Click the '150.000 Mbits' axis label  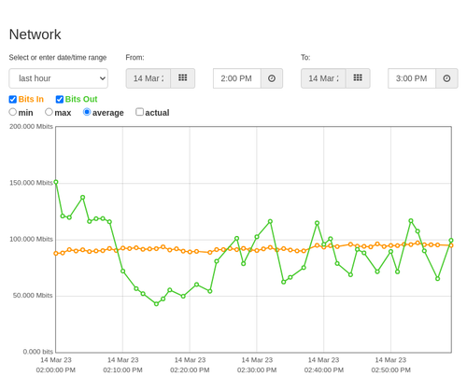(31, 183)
